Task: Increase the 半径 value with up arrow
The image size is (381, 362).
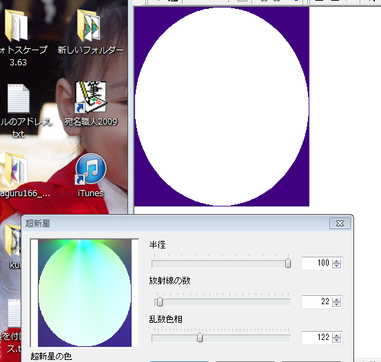Action: tap(336, 262)
